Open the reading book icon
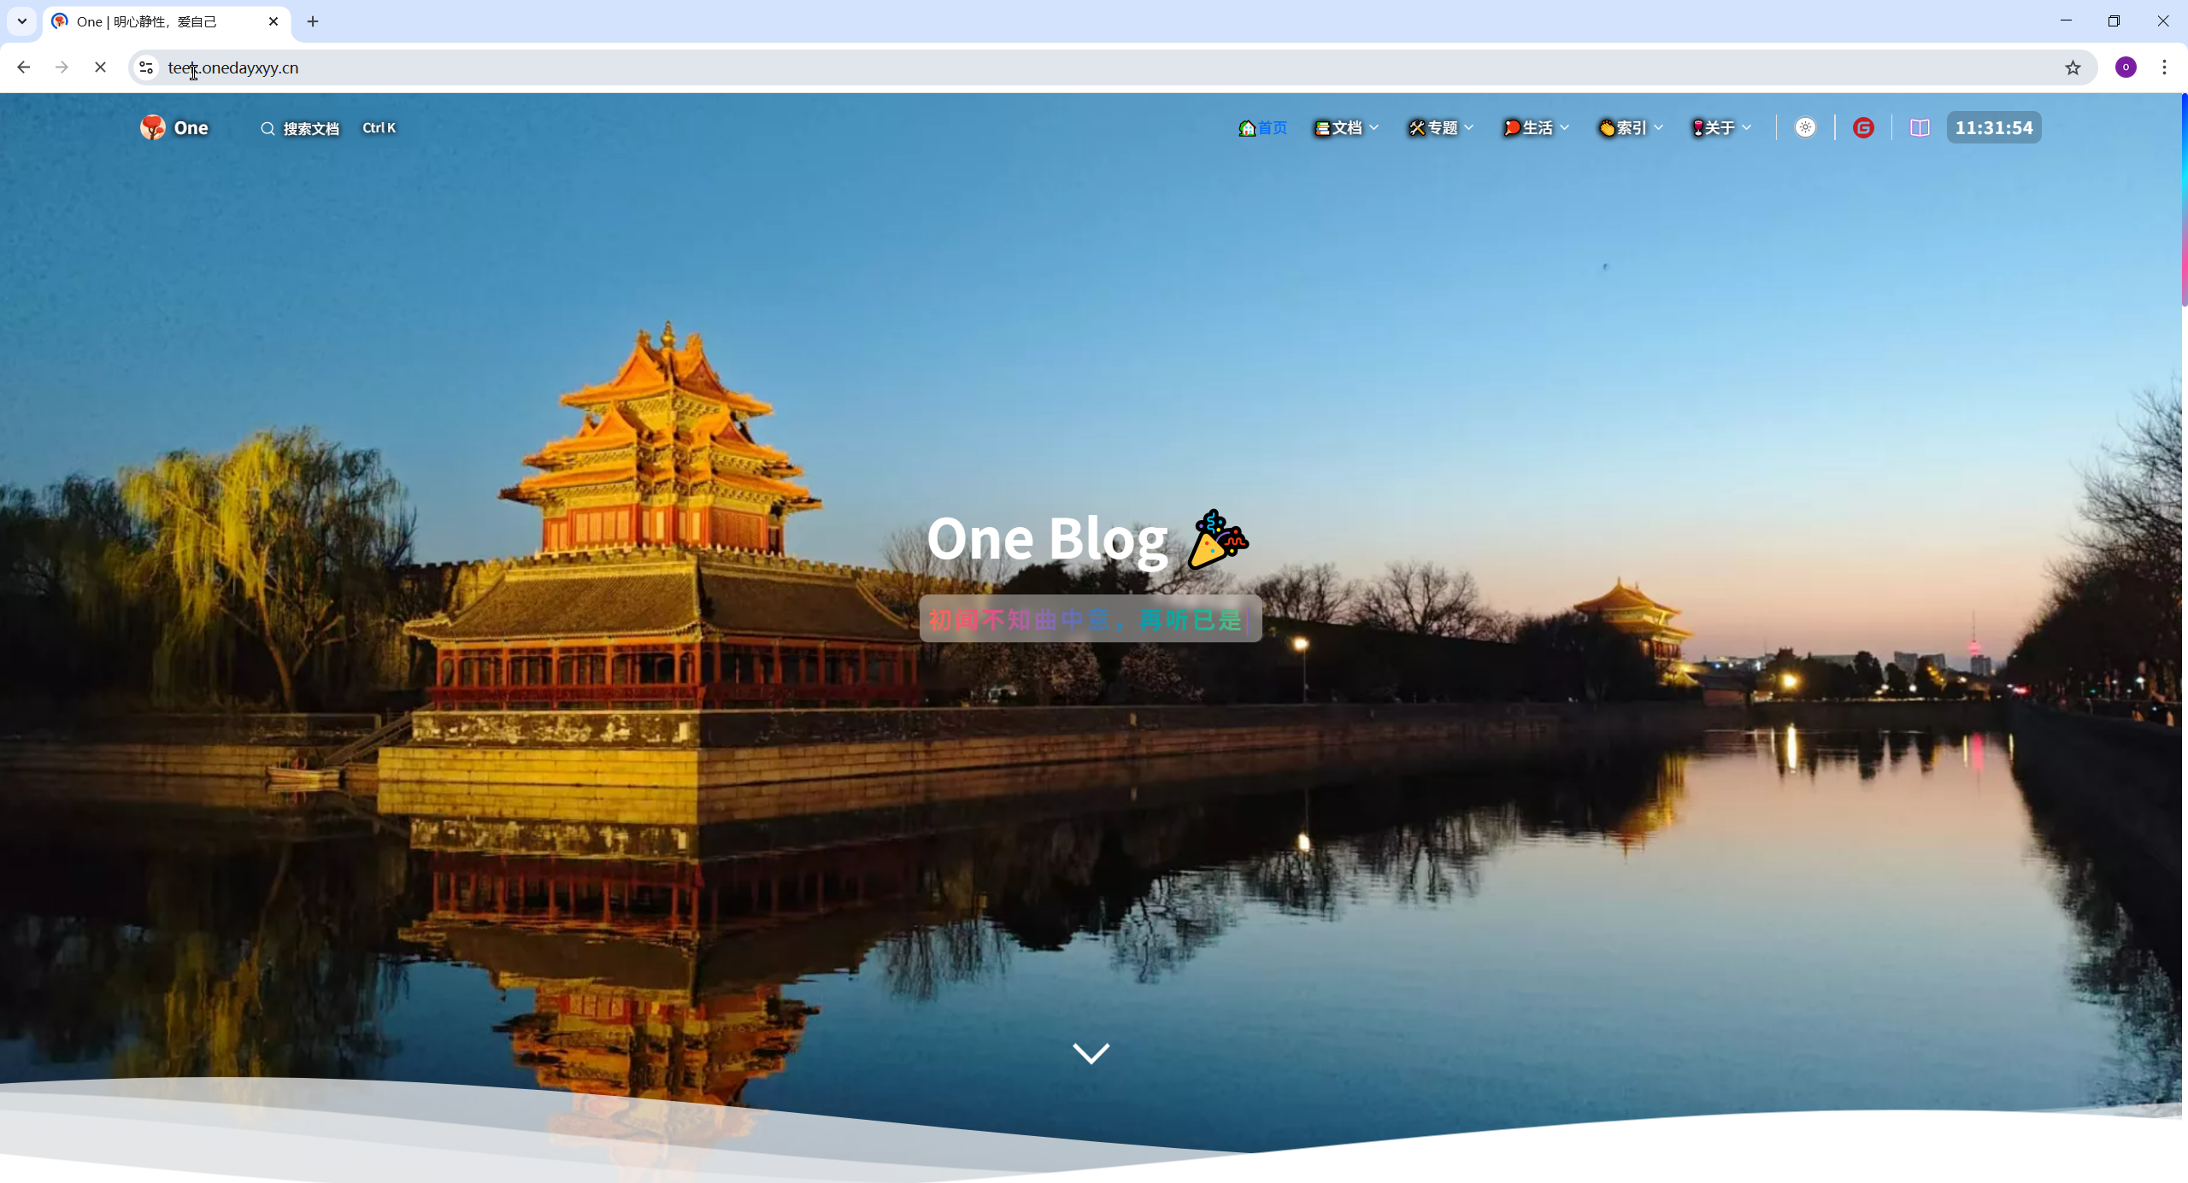This screenshot has height=1183, width=2188. [1919, 127]
